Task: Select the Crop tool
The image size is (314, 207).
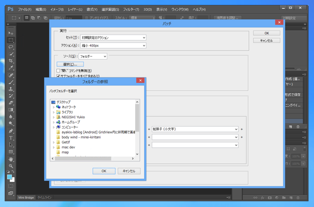Action: coord(11,61)
